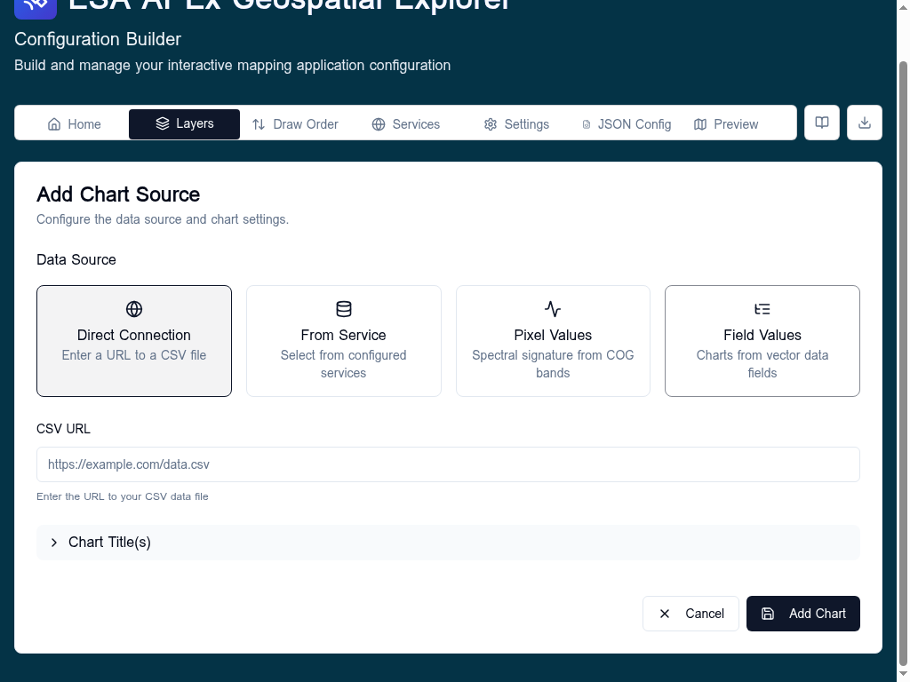
Task: Select From Service data source option
Action: tap(344, 341)
